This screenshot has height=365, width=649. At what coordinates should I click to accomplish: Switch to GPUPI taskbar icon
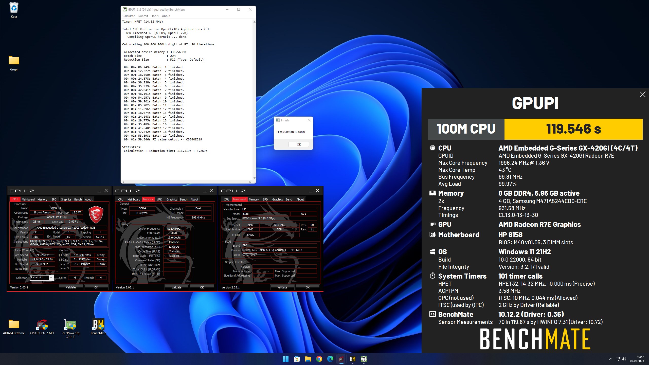coord(364,359)
